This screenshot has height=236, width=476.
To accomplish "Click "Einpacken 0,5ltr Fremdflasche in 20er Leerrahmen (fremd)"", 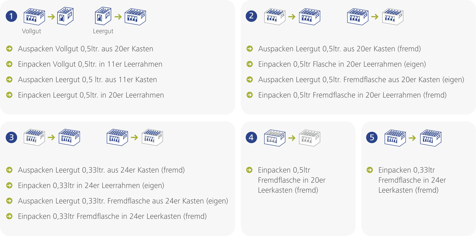I will (352, 95).
